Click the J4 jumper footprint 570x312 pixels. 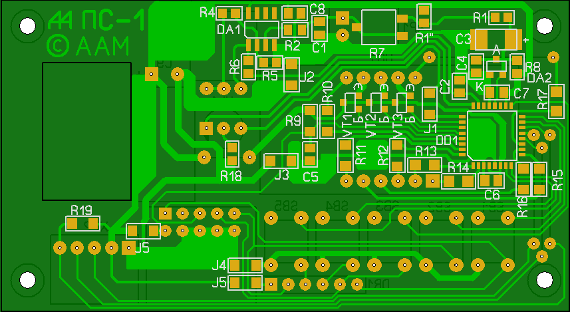click(x=245, y=265)
